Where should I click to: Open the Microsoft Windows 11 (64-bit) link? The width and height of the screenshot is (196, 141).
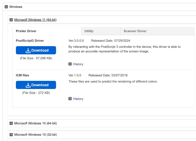[x=35, y=20]
